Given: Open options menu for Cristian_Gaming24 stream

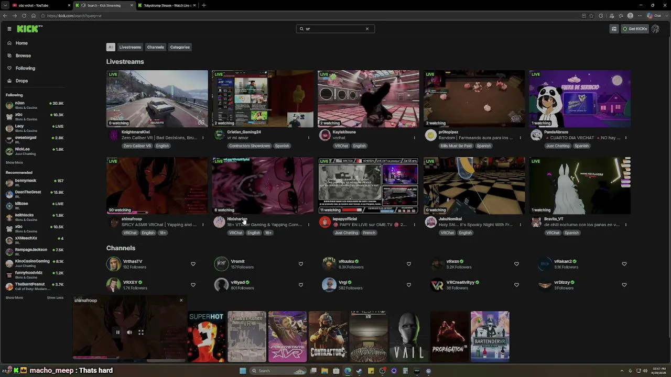Looking at the screenshot, I should point(308,138).
